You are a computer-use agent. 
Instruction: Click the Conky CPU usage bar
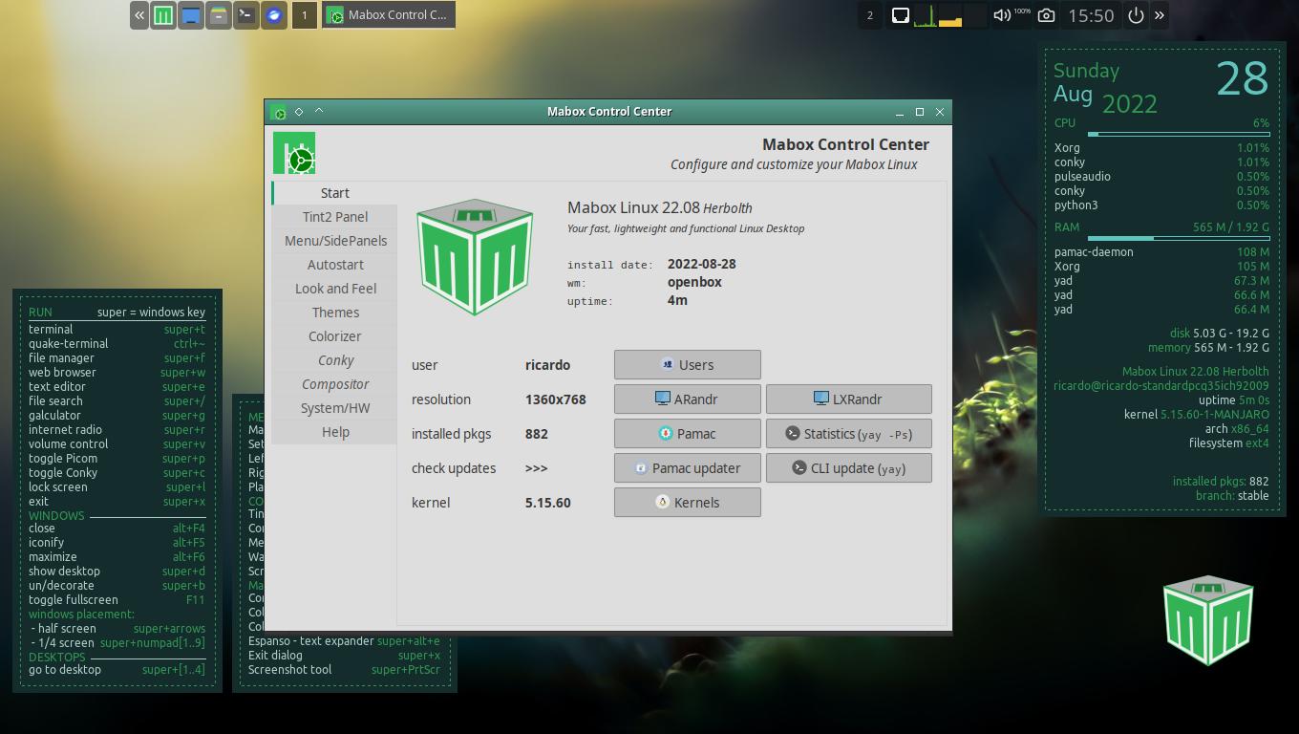pyautogui.click(x=1179, y=135)
